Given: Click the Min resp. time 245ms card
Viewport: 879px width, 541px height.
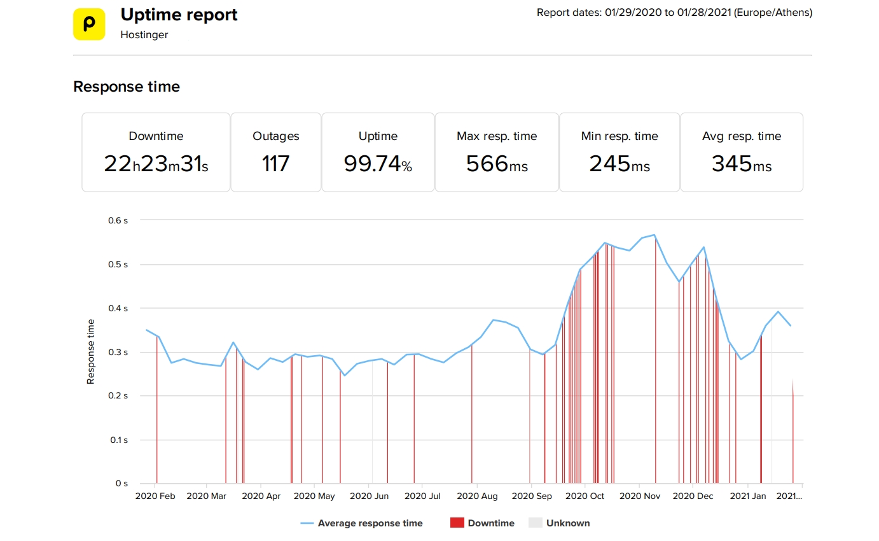Looking at the screenshot, I should click(x=619, y=152).
